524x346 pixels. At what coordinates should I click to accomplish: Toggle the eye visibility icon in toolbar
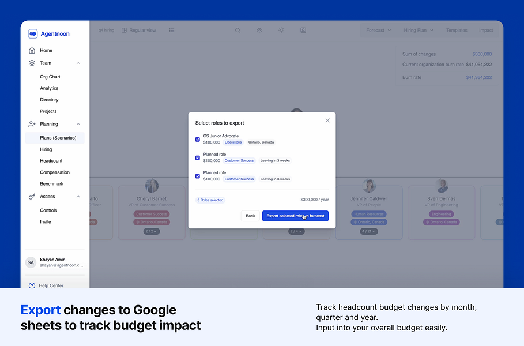(259, 31)
